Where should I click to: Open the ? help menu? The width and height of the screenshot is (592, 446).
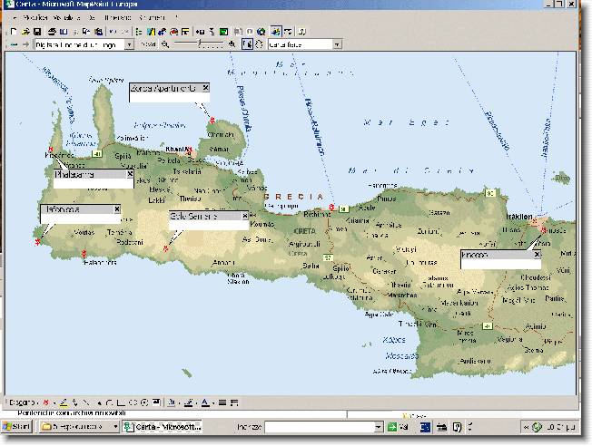pyautogui.click(x=176, y=17)
